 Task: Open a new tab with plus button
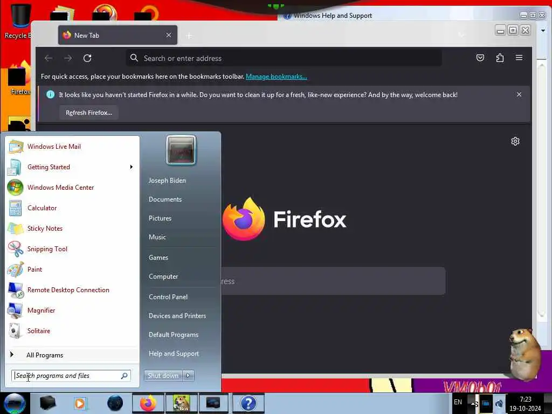pos(189,36)
